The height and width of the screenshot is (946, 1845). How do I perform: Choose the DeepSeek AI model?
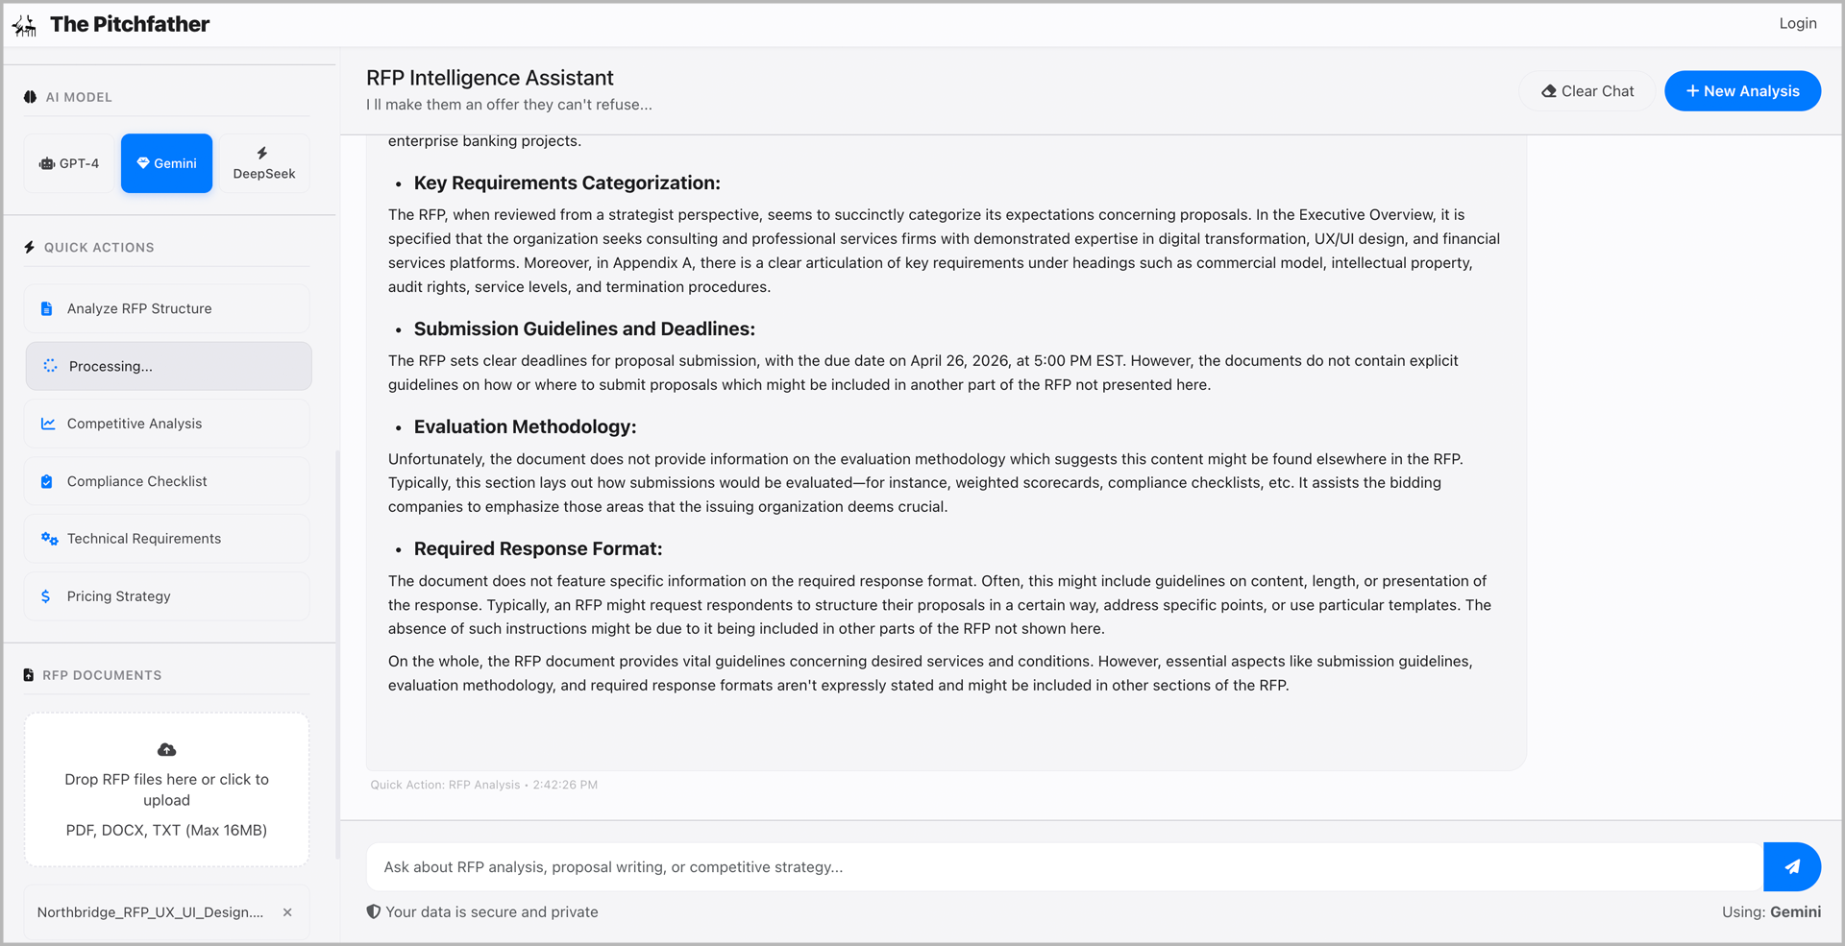[264, 163]
